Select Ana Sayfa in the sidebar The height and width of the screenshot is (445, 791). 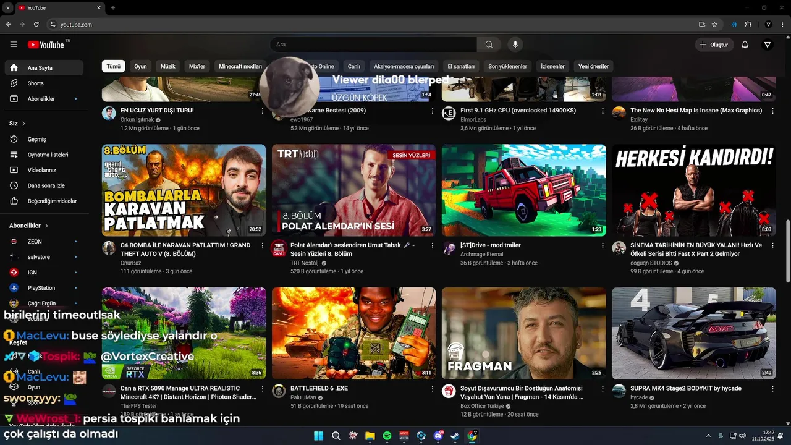[x=43, y=68]
